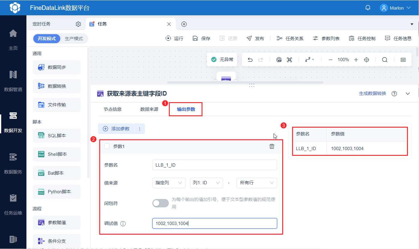Save the task with 保存
Viewport: 419px width, 249px height.
coord(201,38)
